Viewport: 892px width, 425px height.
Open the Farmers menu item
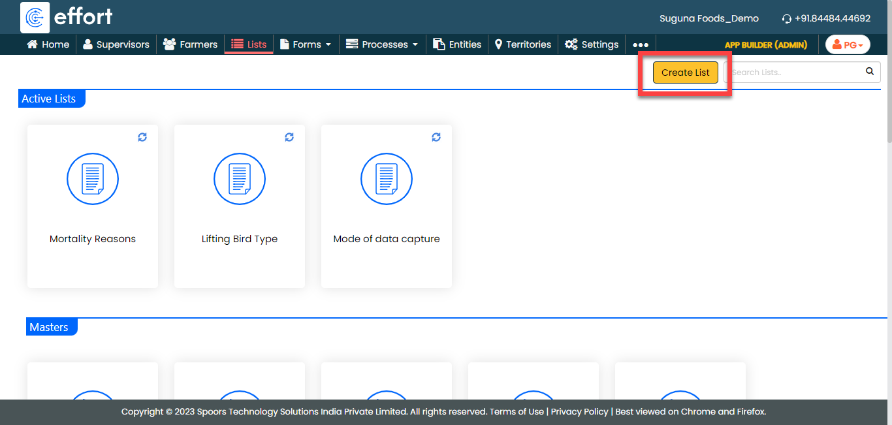[x=190, y=44]
